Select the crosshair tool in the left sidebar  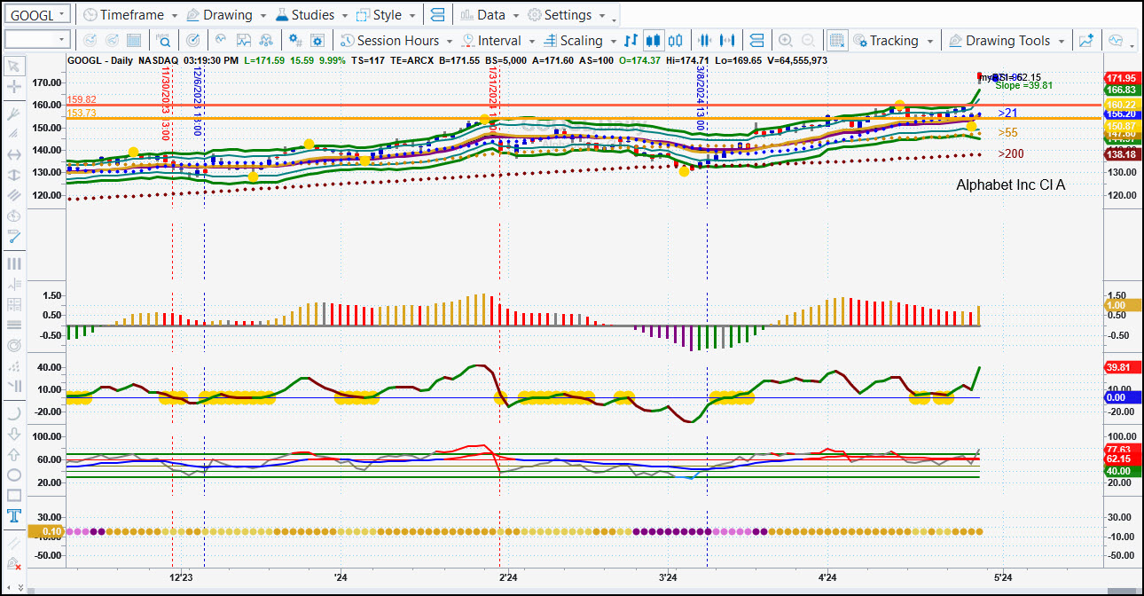pos(13,87)
